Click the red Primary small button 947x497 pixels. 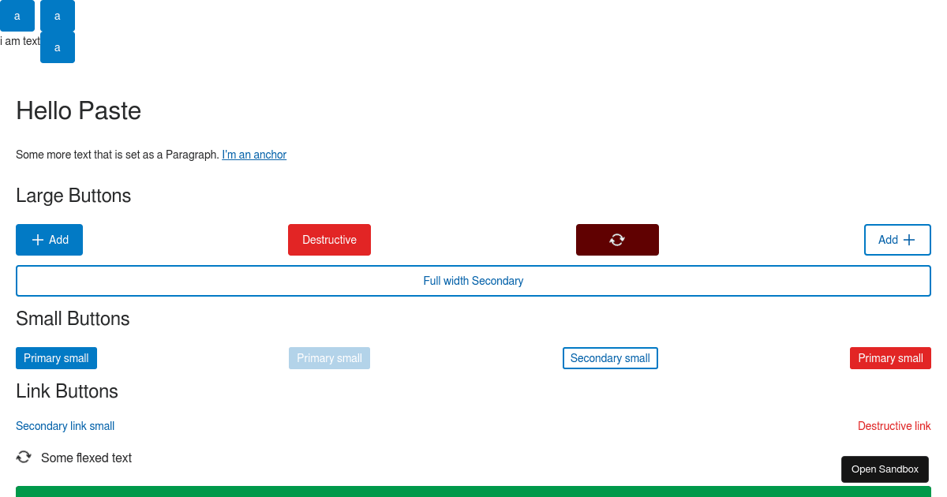click(x=890, y=358)
